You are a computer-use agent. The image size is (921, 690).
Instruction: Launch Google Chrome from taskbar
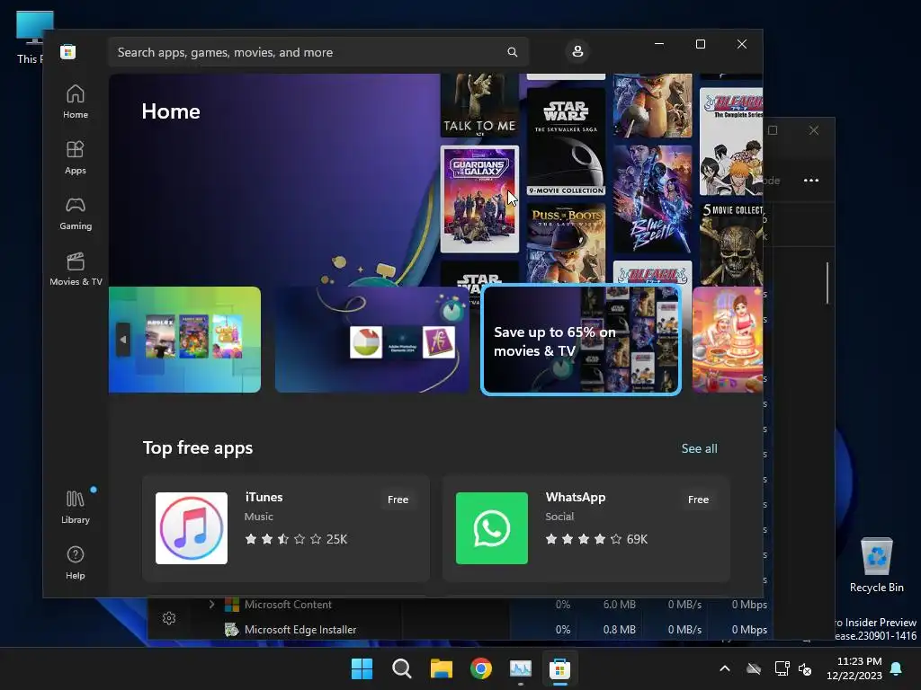point(481,668)
